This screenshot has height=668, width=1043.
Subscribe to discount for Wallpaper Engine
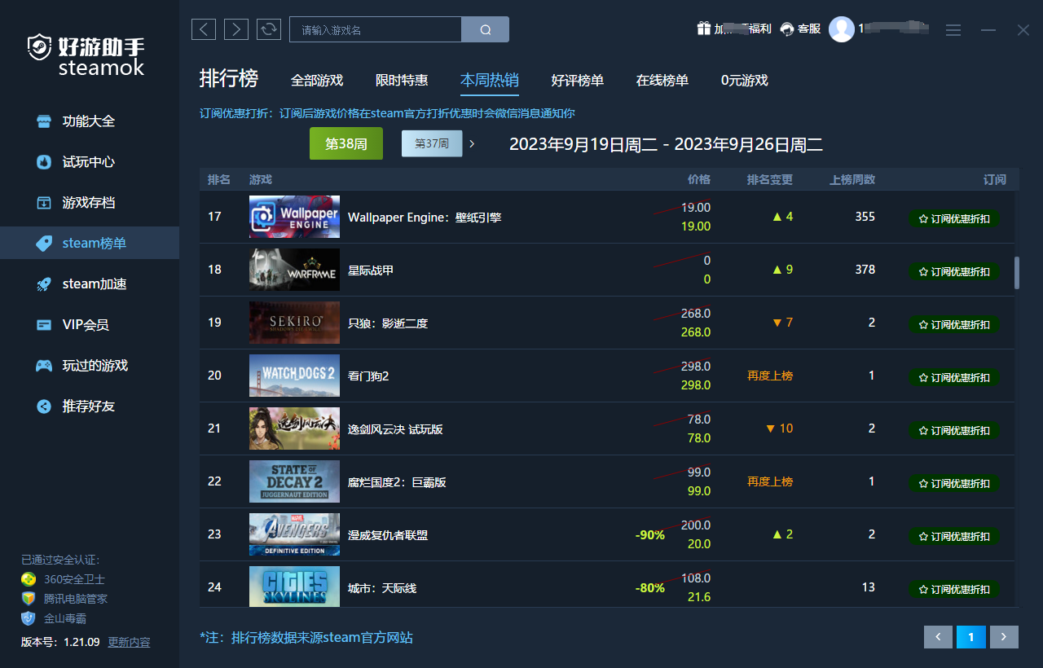(954, 218)
